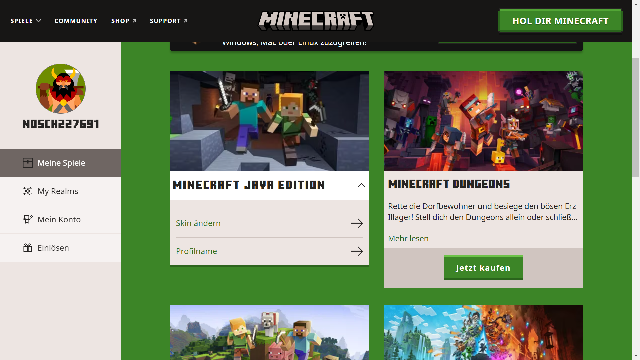
Task: Click the scrollbar down arrow
Action: click(636, 356)
